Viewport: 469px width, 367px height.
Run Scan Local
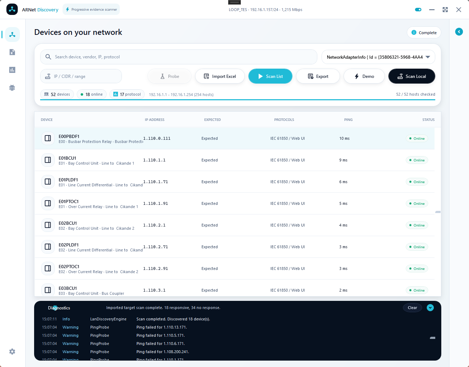(x=412, y=76)
